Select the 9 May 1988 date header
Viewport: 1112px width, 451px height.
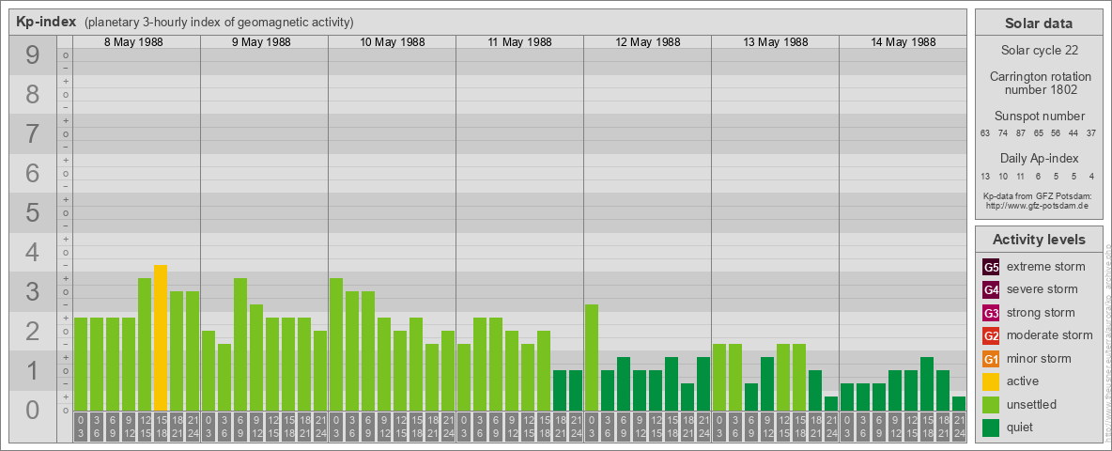[261, 42]
